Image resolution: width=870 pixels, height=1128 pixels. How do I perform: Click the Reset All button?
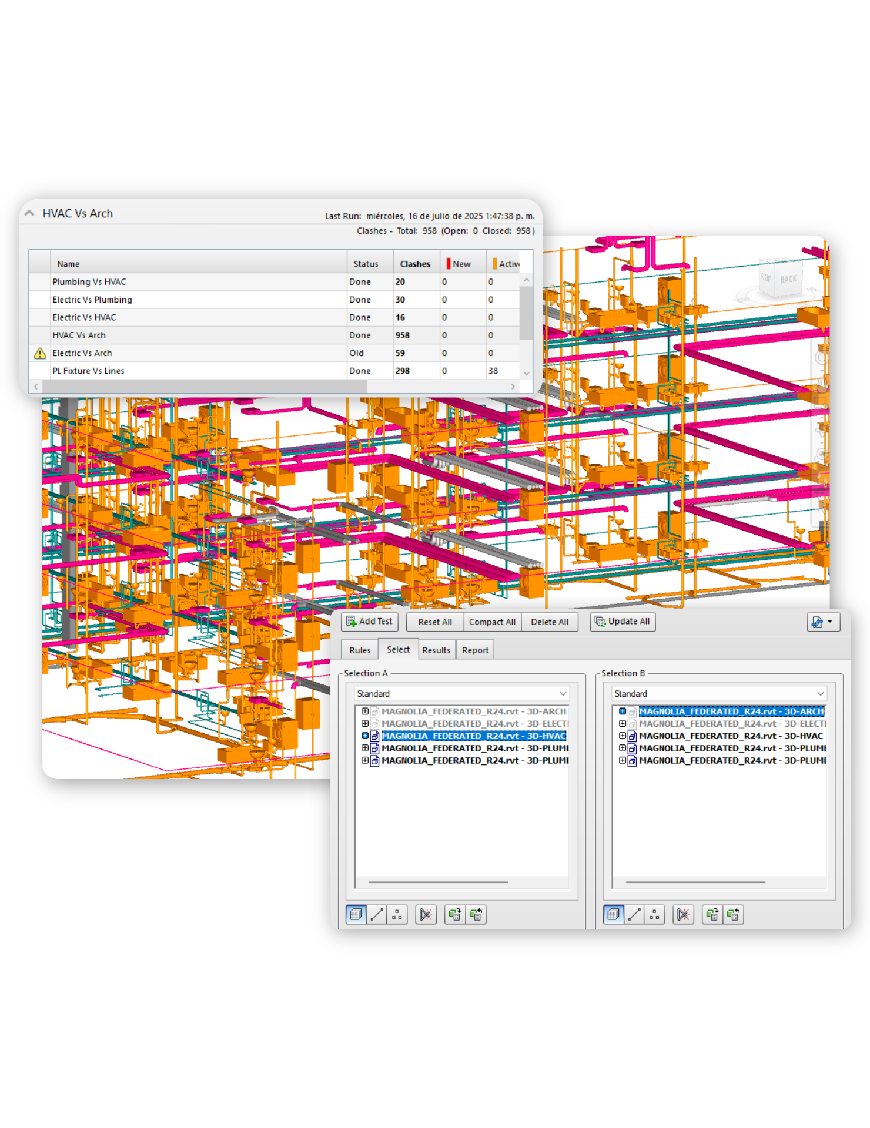coord(435,622)
